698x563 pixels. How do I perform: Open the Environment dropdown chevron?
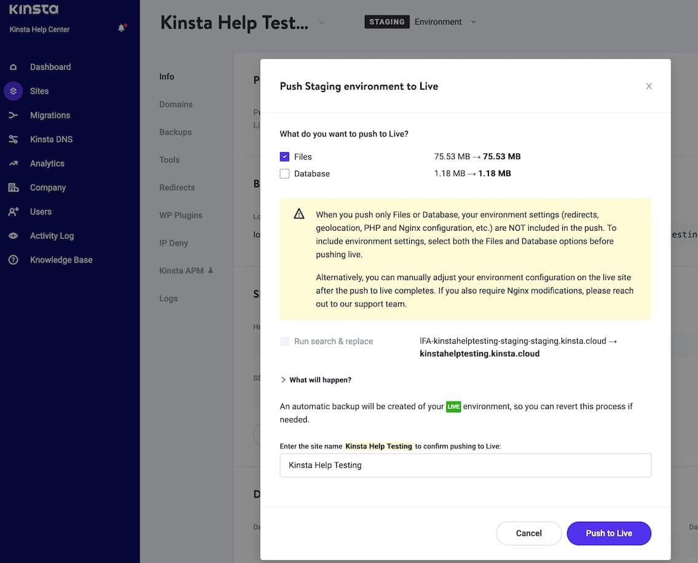point(473,21)
